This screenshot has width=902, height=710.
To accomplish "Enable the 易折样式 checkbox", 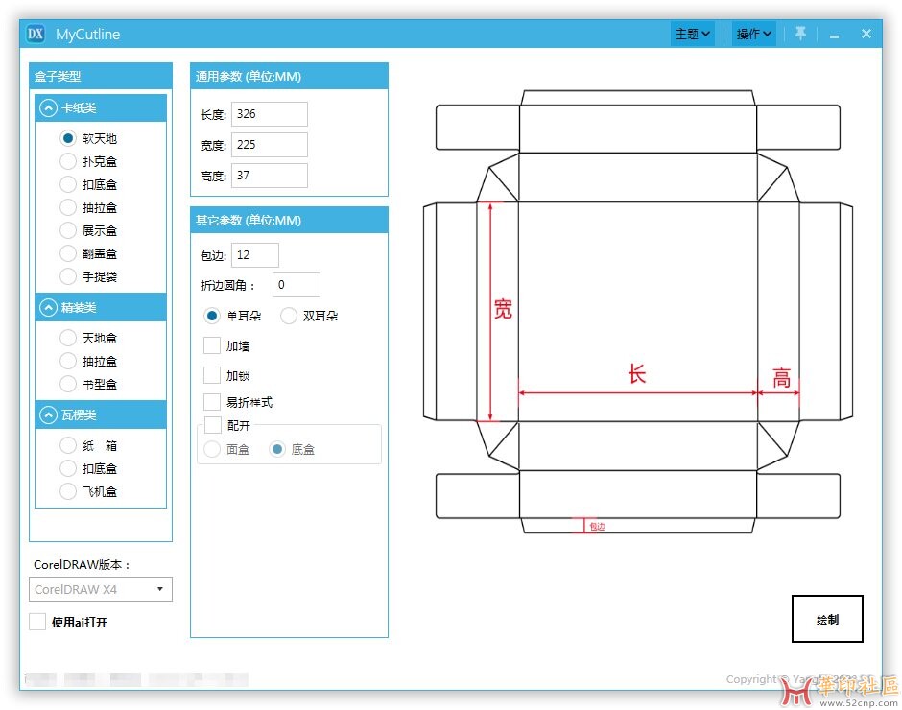I will tap(212, 402).
